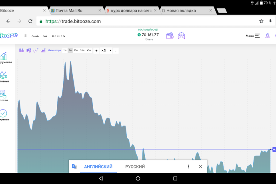The height and width of the screenshot is (184, 276).
Task: Bookmark page with star icon
Action: tap(261, 21)
